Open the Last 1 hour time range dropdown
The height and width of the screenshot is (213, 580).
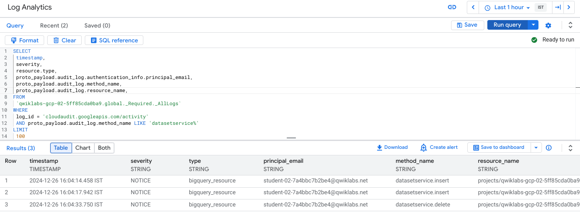click(507, 7)
